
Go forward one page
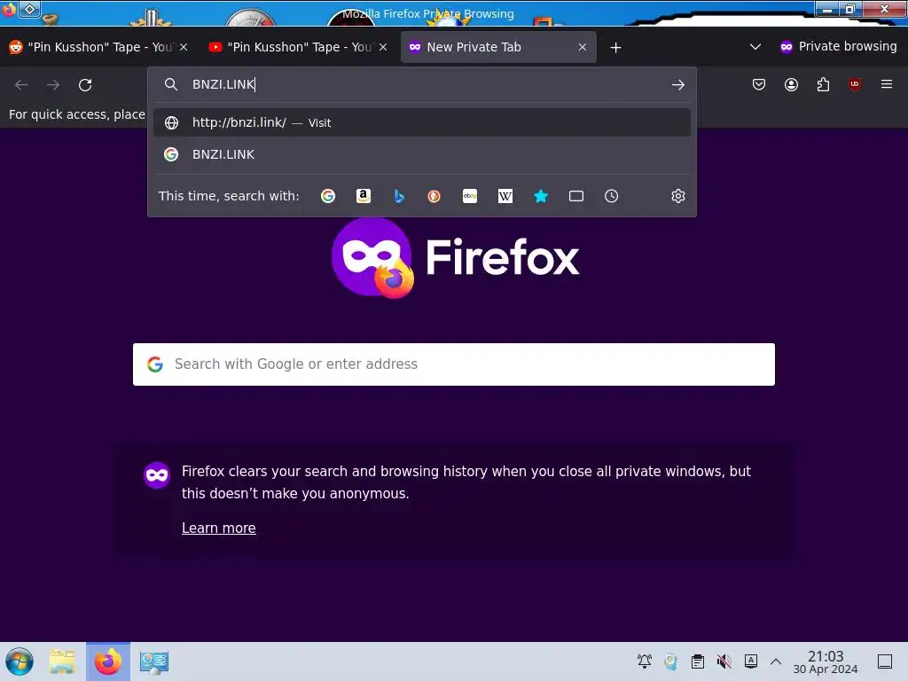point(53,85)
